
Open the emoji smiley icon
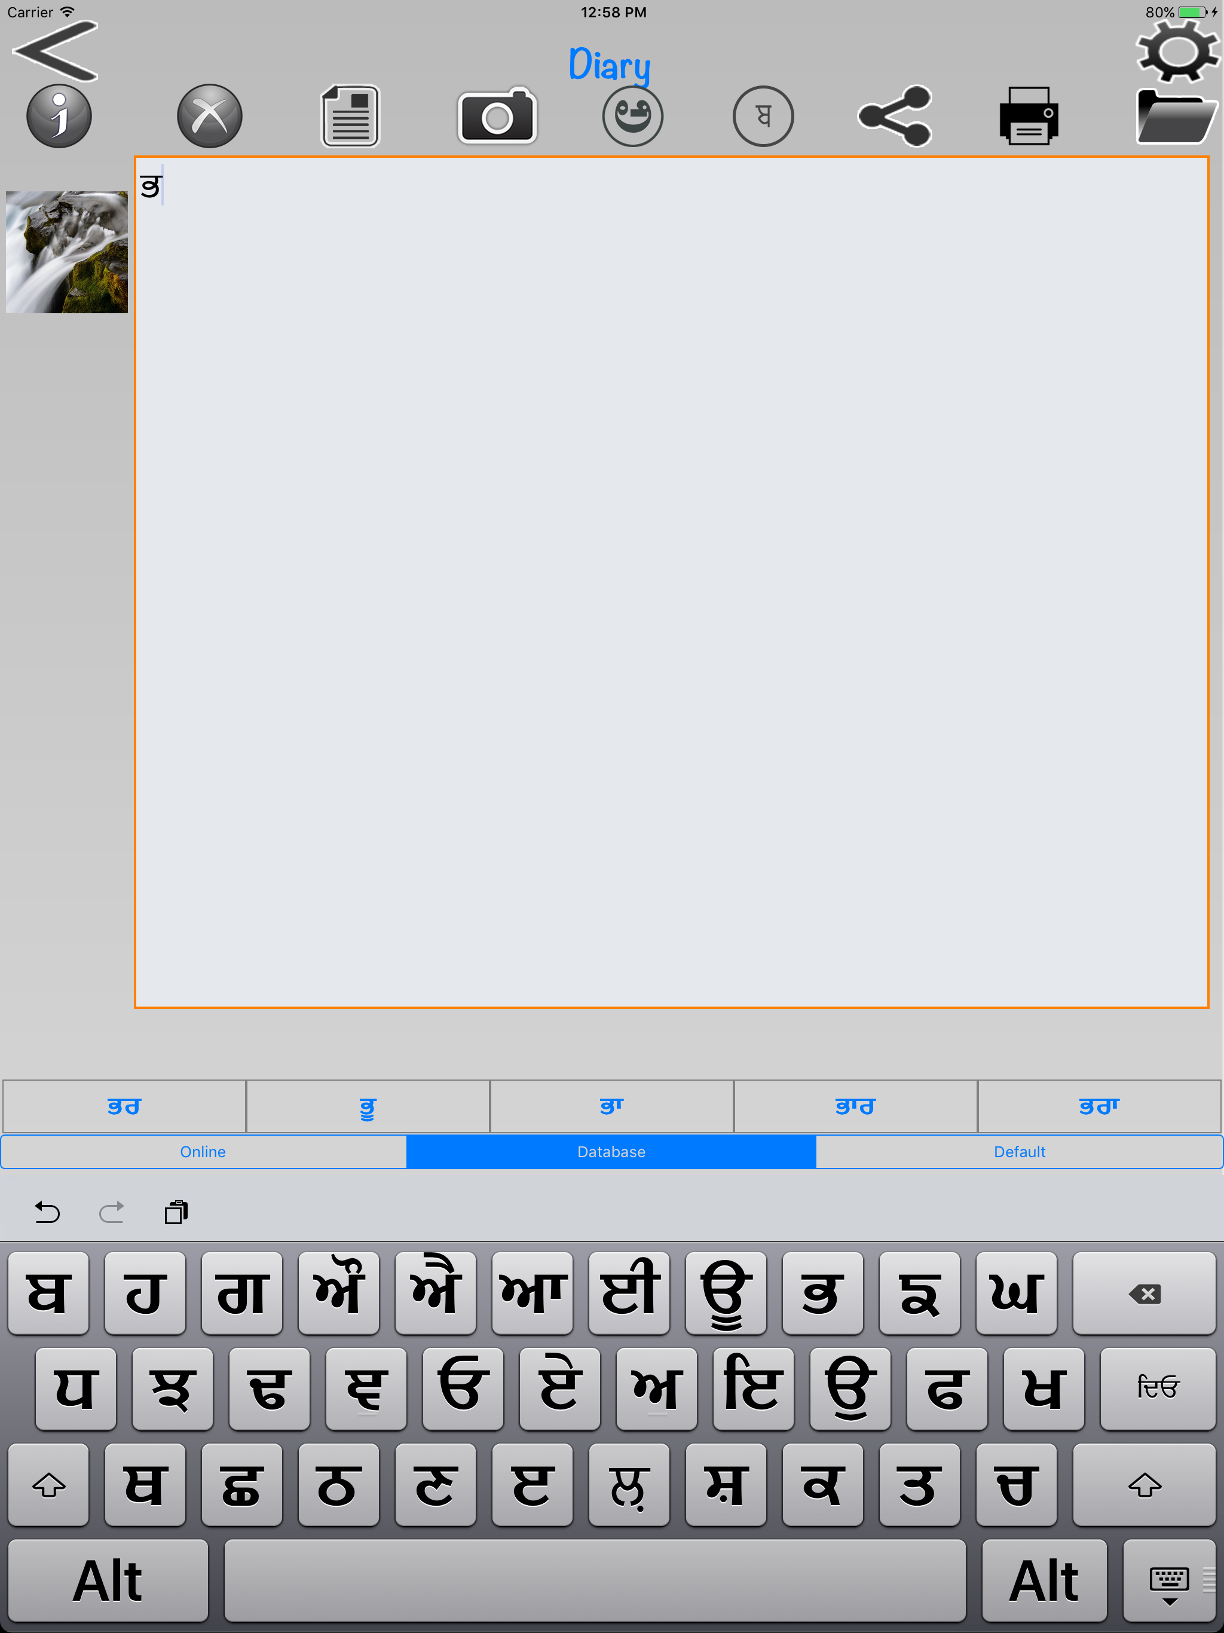[633, 116]
